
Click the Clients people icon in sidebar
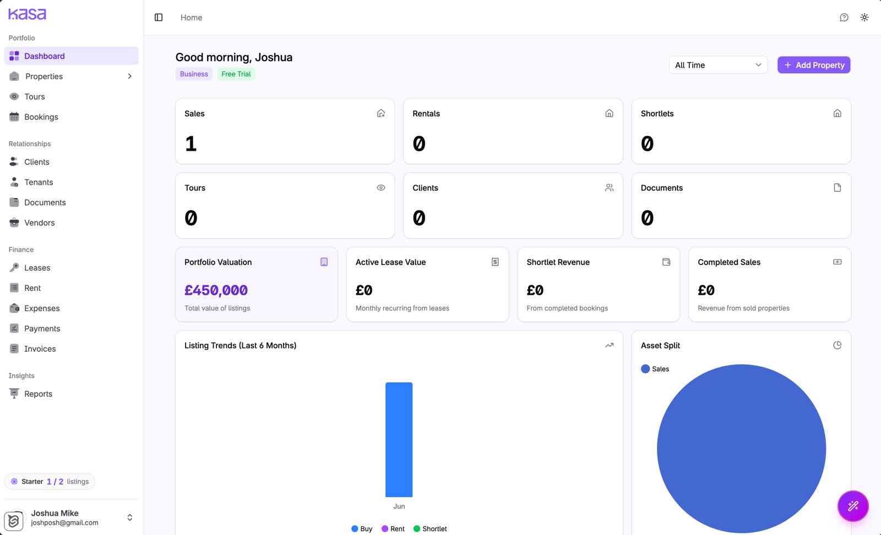14,162
